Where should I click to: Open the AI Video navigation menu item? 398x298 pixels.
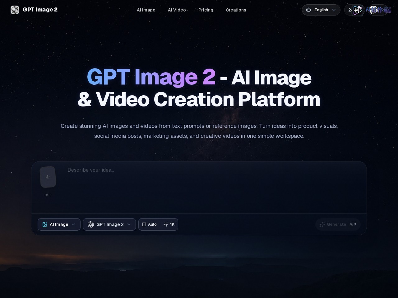[177, 10]
